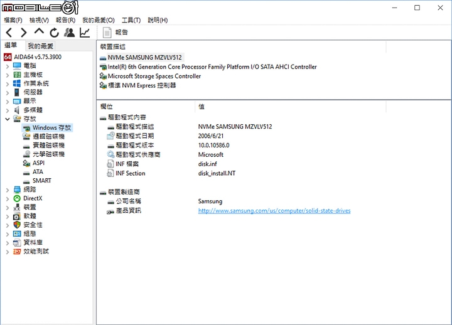Collapse the 存放 tree node
Screen dimensions: 452x325
click(x=8, y=119)
